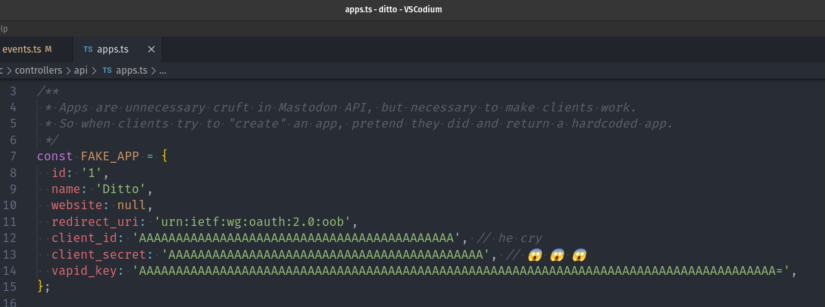825x307 pixels.
Task: Open the partially visible Help menu
Action: (x=4, y=28)
